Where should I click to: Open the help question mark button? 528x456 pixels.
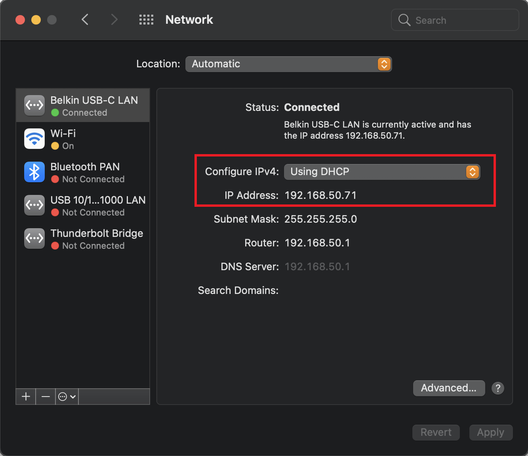498,388
